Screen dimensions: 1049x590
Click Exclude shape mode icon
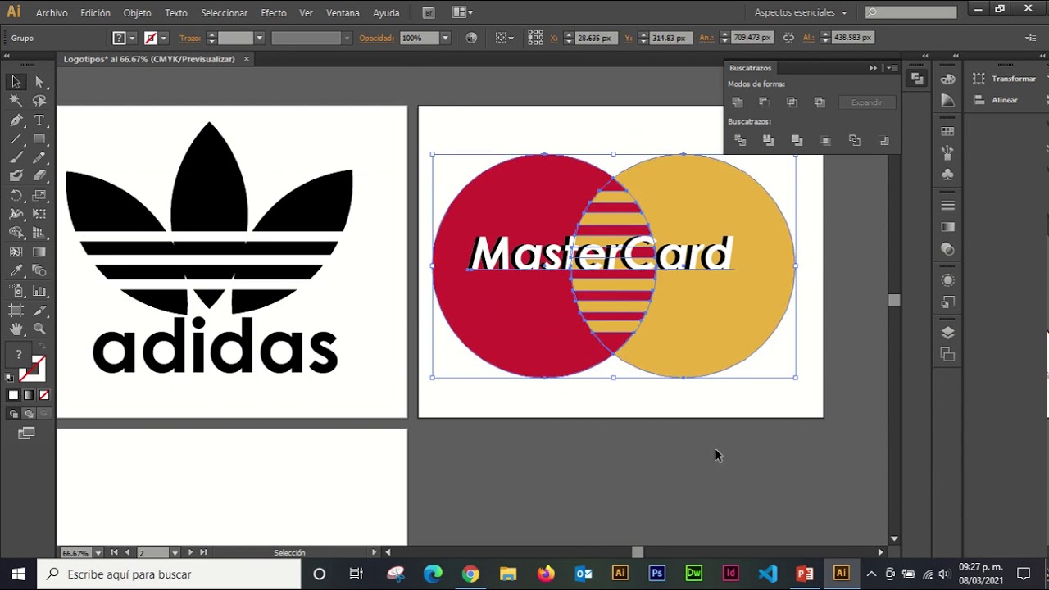[820, 102]
